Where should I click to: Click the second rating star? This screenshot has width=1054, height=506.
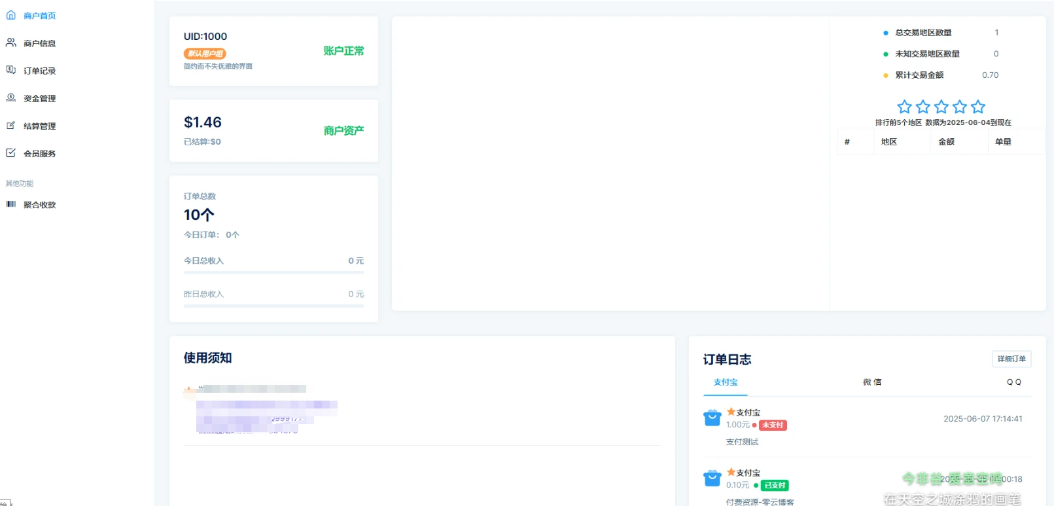tap(922, 107)
